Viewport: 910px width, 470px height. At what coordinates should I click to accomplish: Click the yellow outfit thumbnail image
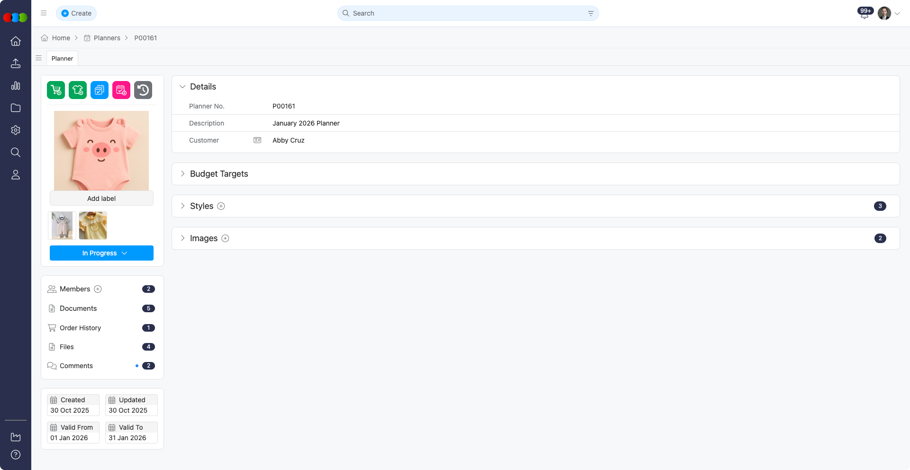tap(93, 226)
